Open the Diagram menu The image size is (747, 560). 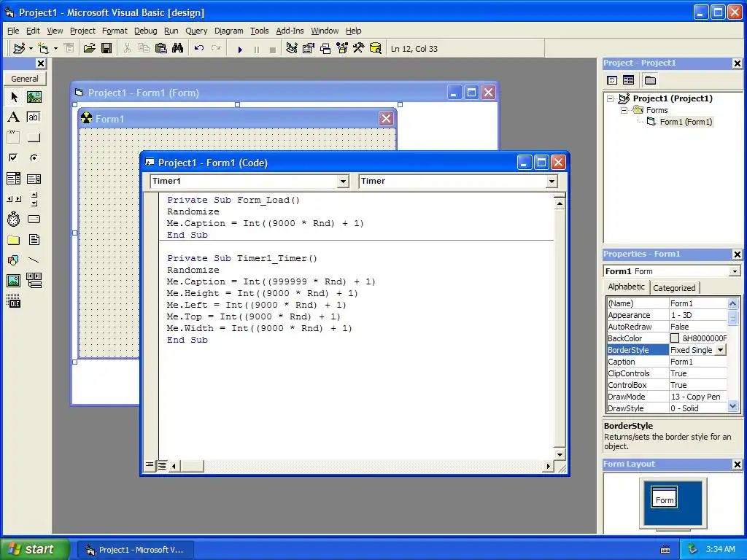tap(228, 31)
